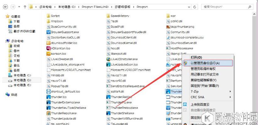Select the HostProcess.exe icon
The image size is (258, 125).
pyautogui.click(x=168, y=48)
